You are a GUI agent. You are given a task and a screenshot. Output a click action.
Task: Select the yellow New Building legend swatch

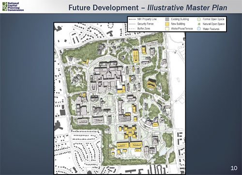pyautogui.click(x=167, y=24)
